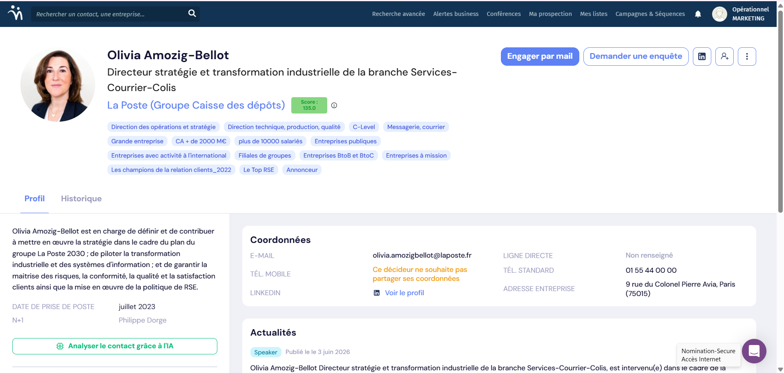This screenshot has width=784, height=374.
Task: Click the Score 135.0 badge
Action: [x=309, y=105]
